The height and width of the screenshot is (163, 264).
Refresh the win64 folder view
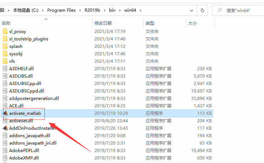[x=203, y=10]
